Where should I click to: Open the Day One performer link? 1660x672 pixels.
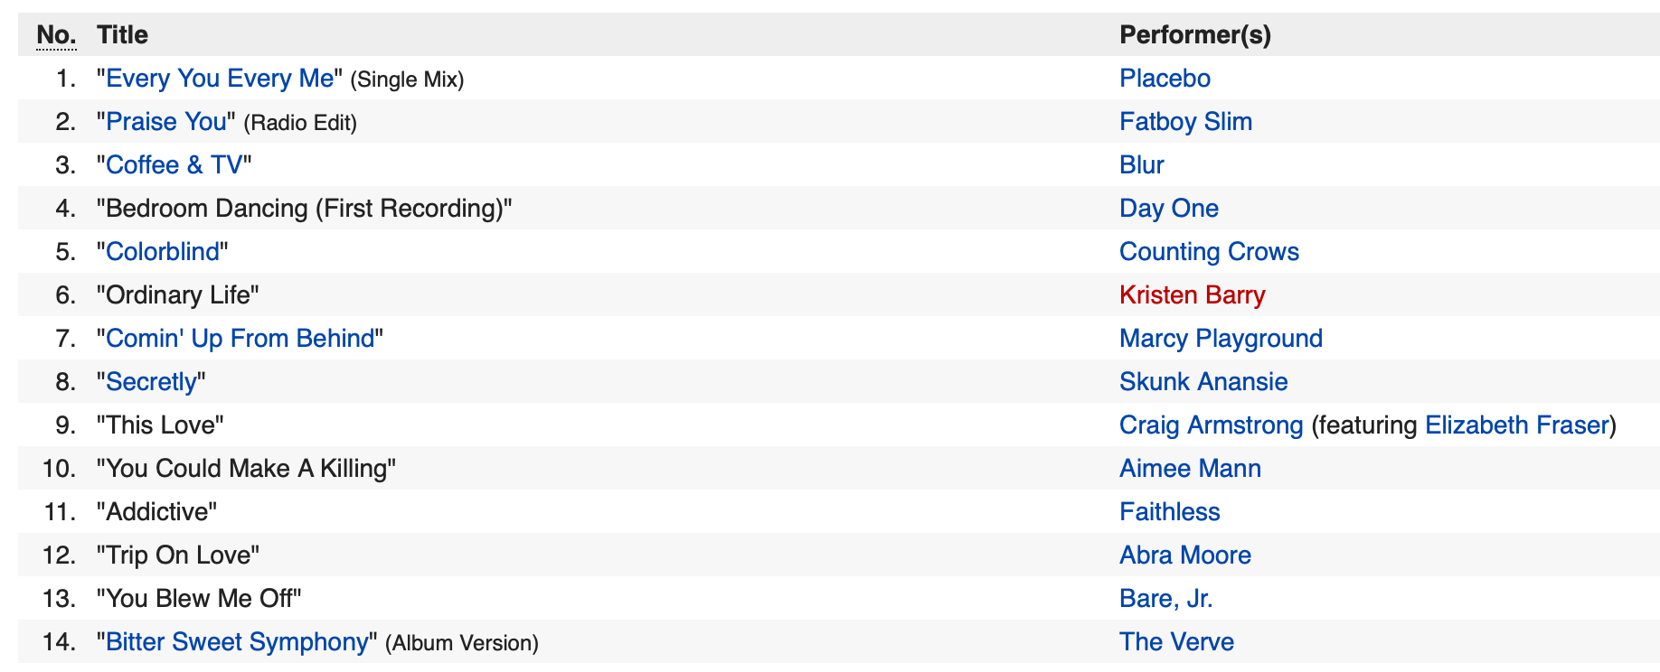pos(1168,209)
